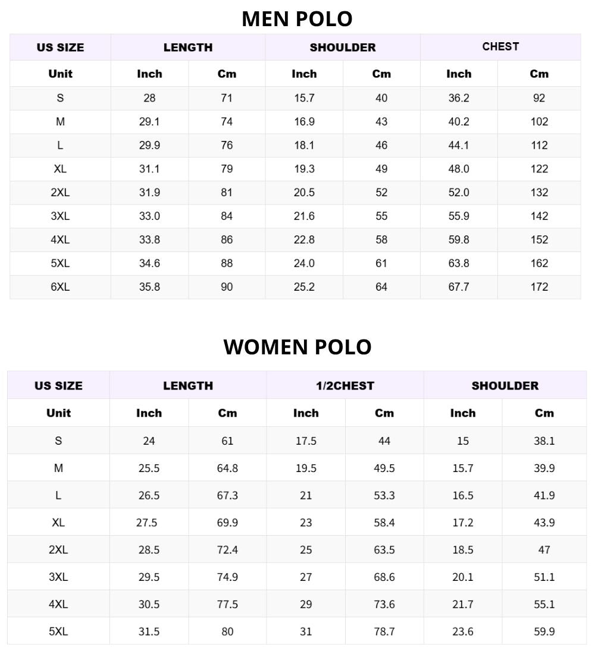Select men's XL chest value 122
Screen dimensions: 595x654
(539, 169)
